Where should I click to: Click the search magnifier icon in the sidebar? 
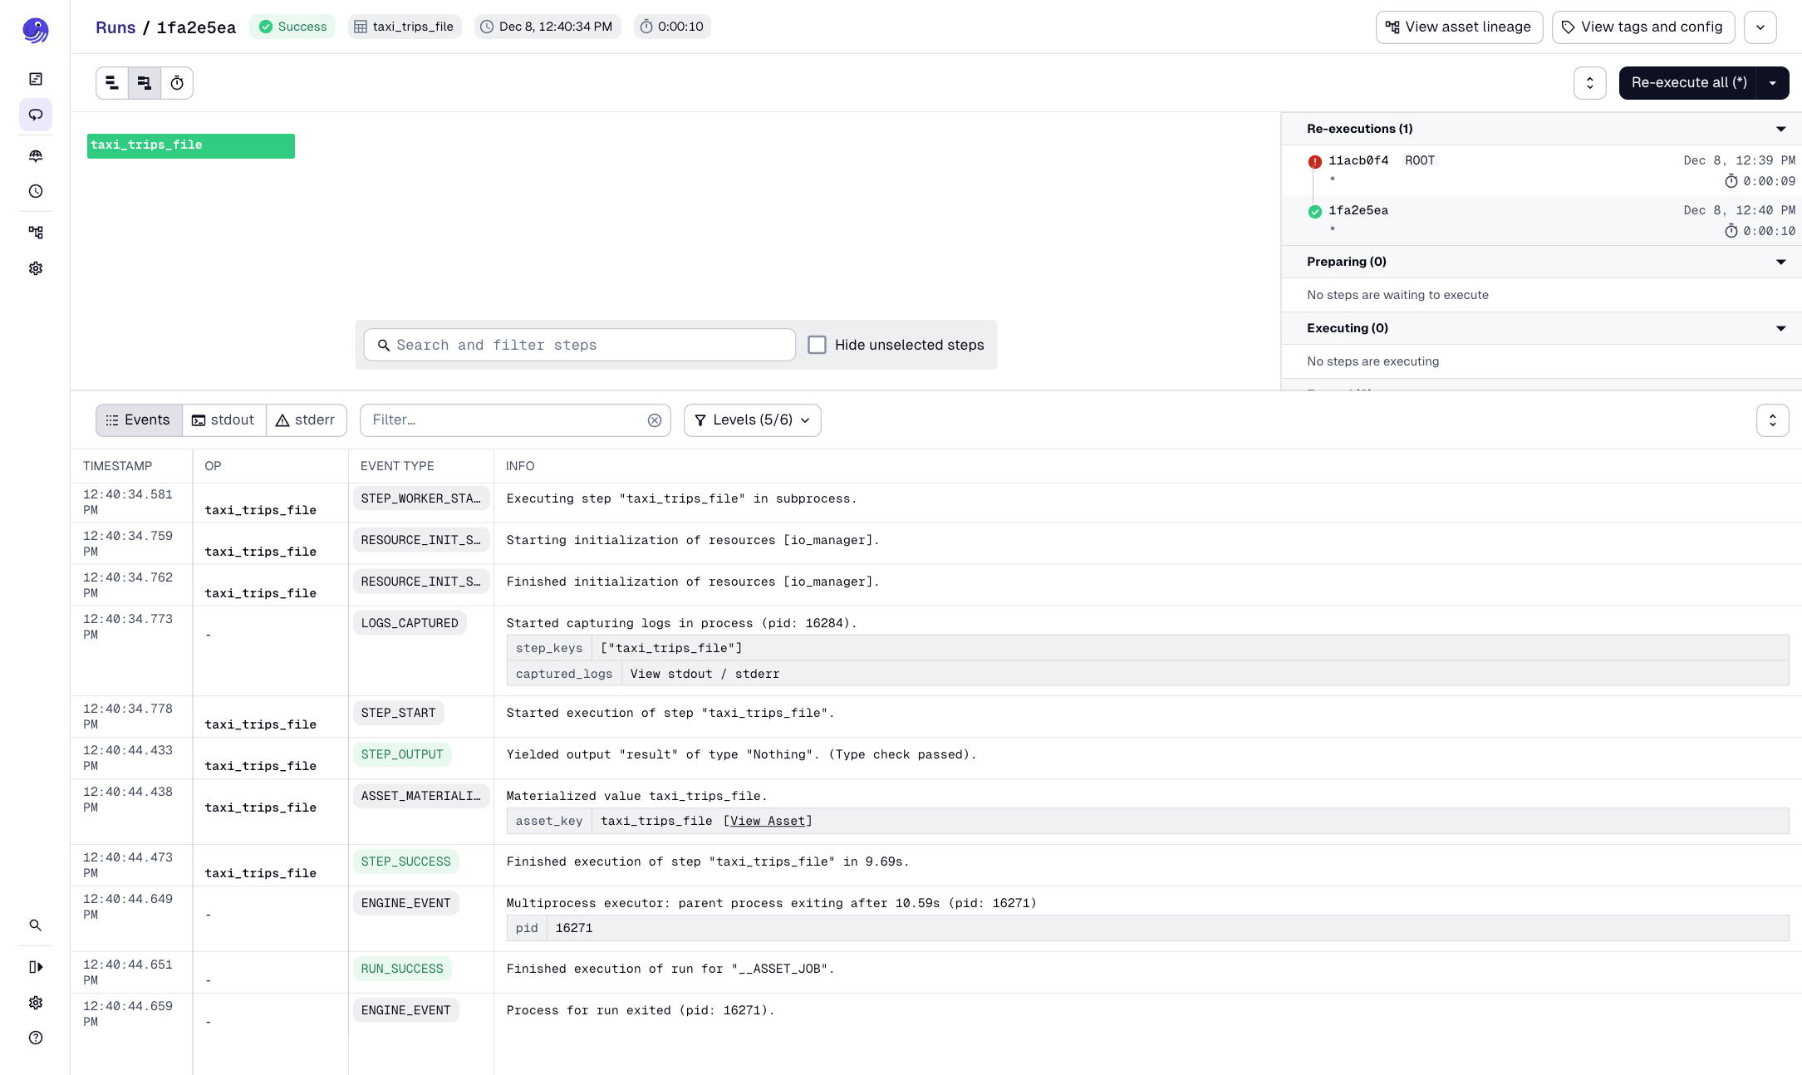point(36,925)
